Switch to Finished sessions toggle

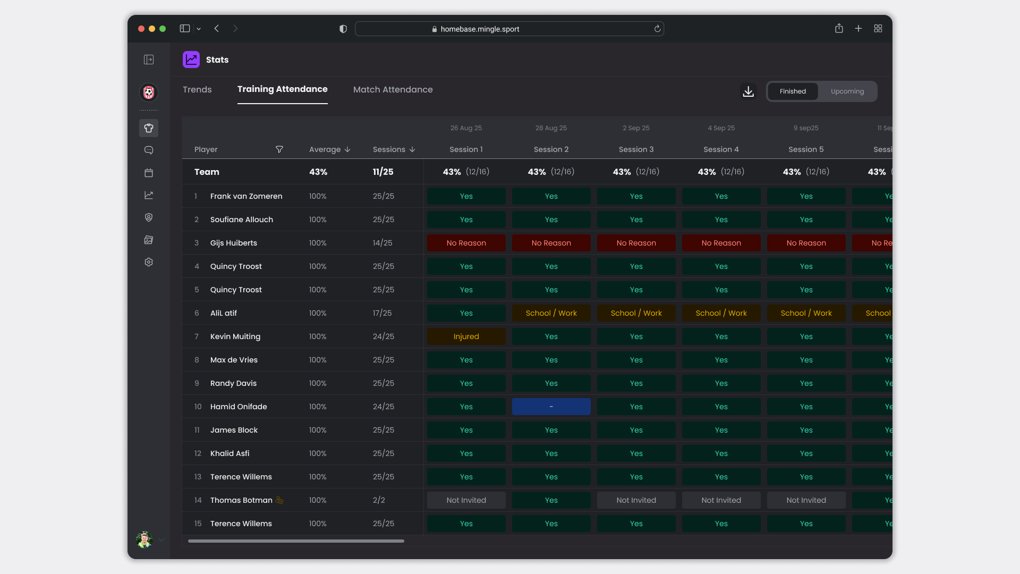point(793,91)
